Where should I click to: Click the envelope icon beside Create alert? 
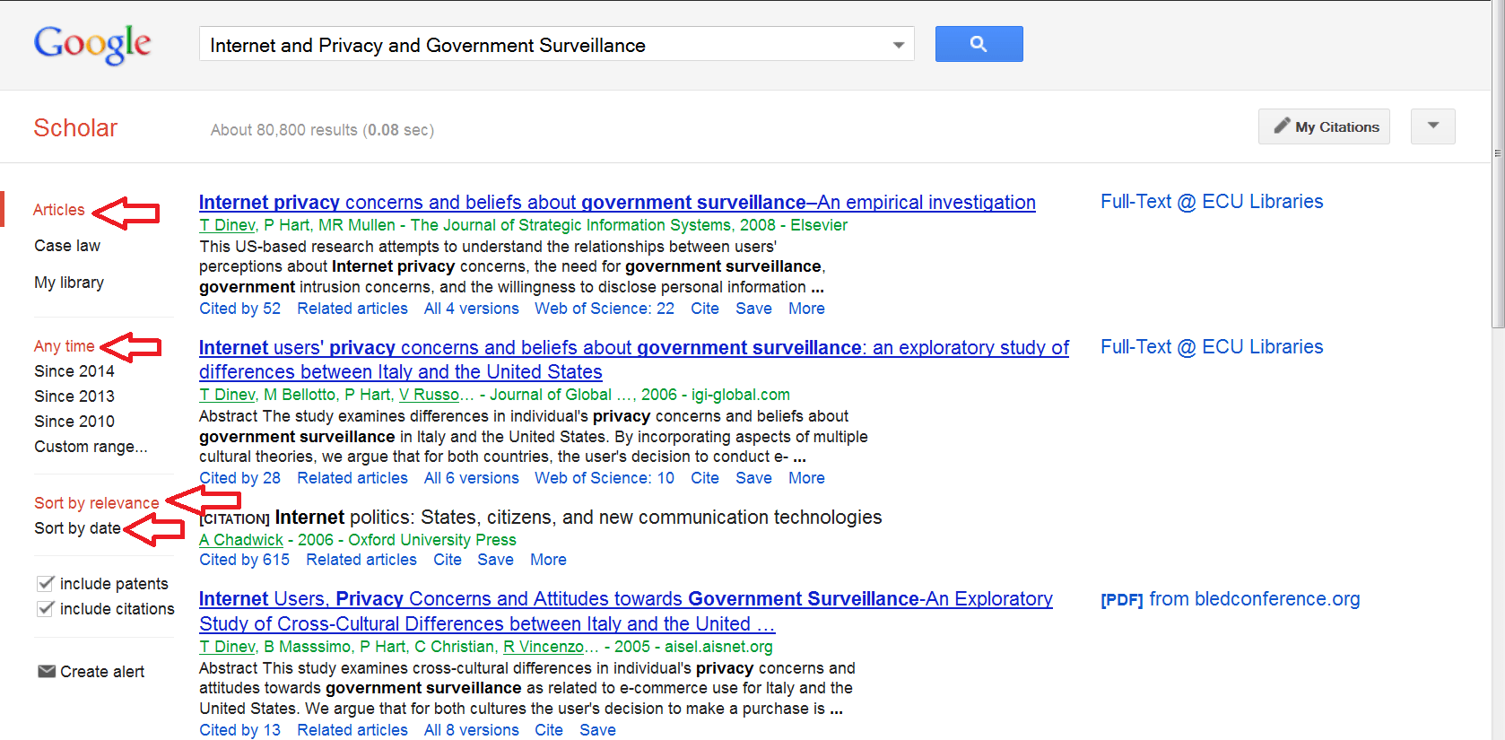pyautogui.click(x=45, y=670)
